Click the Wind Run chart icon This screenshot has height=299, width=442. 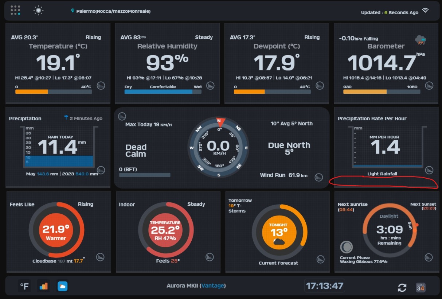click(x=319, y=177)
